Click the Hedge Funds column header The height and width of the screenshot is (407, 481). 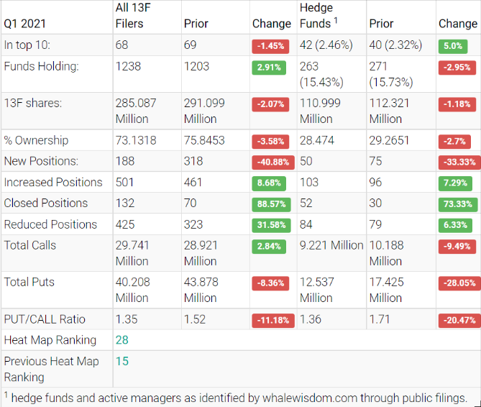pos(316,16)
